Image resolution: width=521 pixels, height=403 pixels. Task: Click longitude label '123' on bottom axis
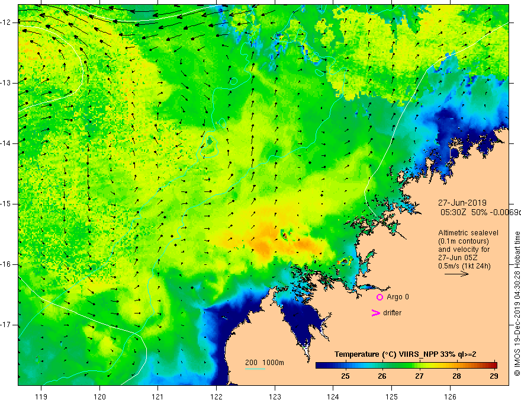click(x=275, y=396)
